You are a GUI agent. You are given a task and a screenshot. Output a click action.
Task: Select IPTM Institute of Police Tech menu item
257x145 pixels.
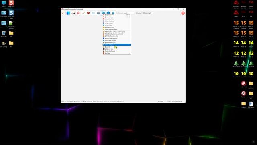[116, 32]
